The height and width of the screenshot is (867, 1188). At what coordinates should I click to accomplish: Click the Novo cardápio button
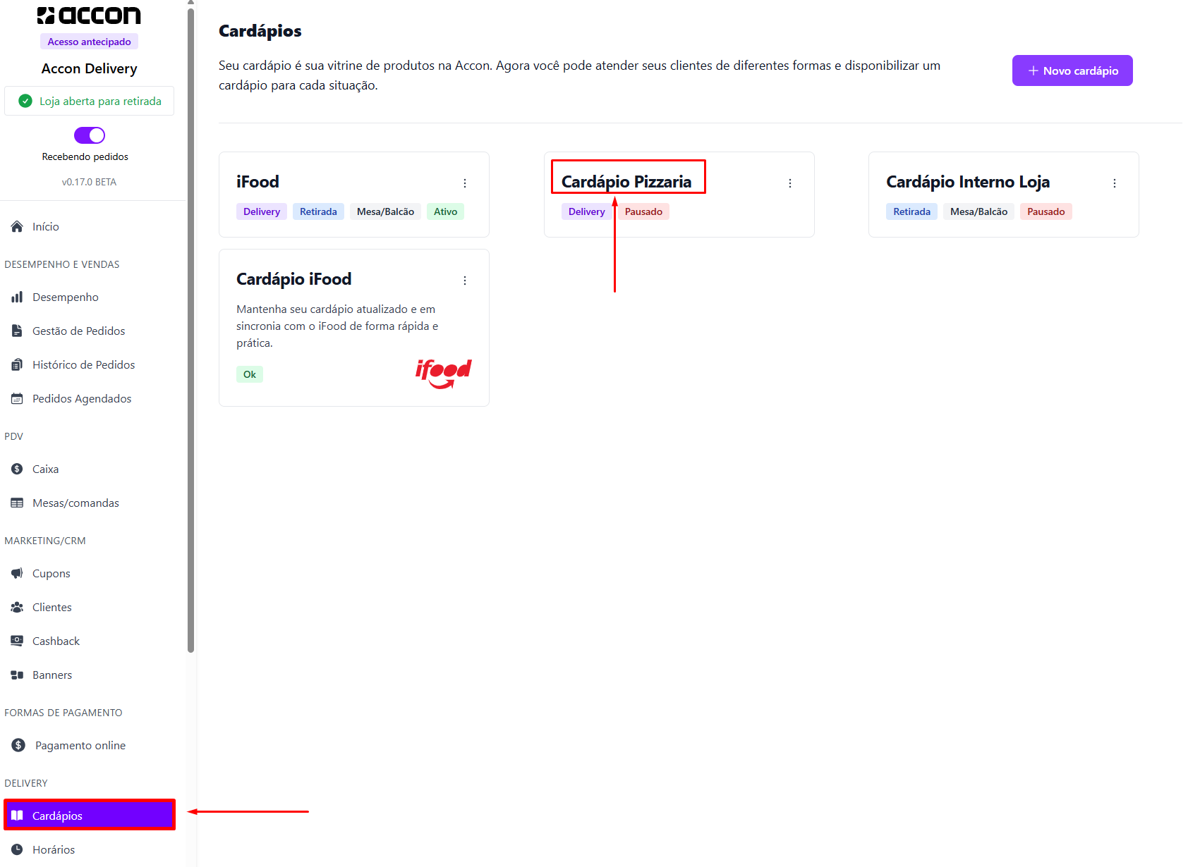click(x=1072, y=70)
